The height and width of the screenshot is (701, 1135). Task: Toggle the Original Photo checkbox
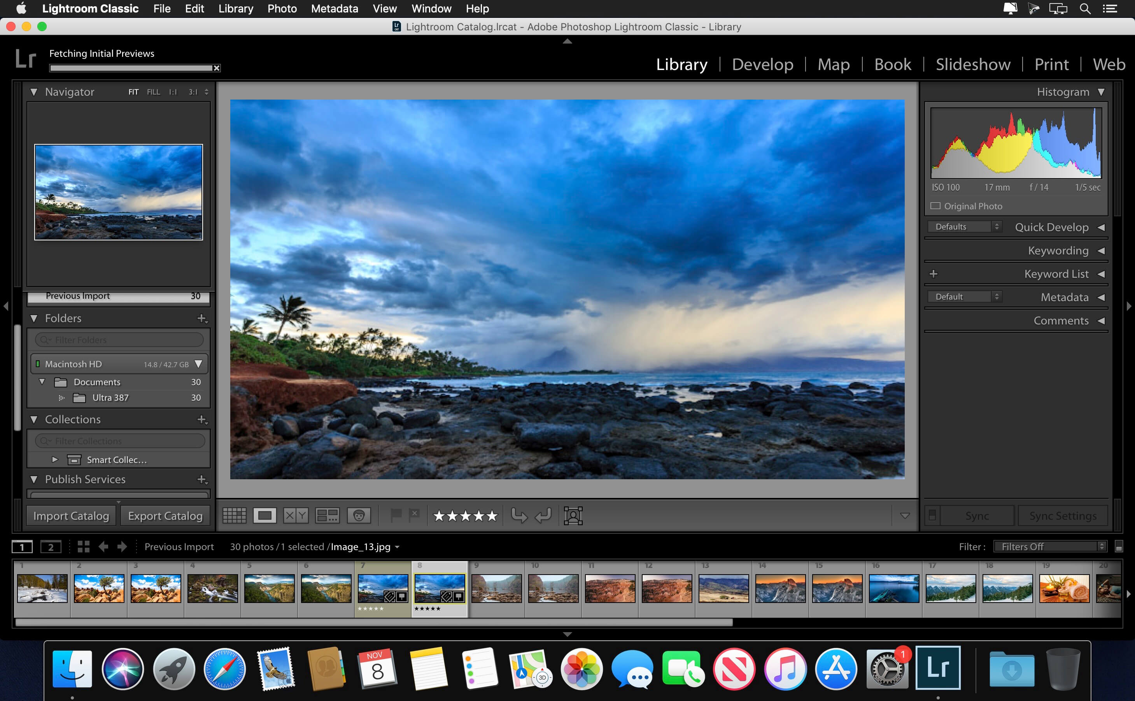tap(936, 206)
